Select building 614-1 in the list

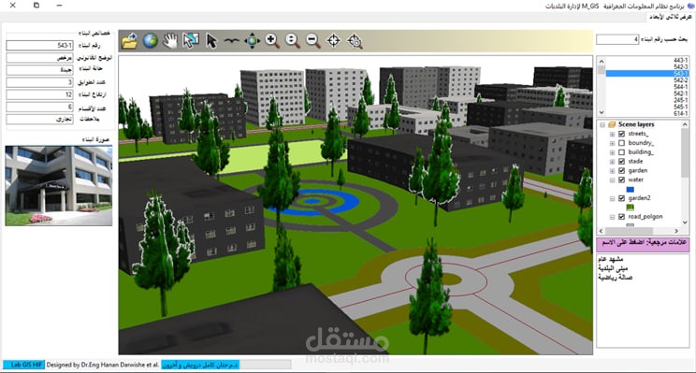click(x=646, y=113)
